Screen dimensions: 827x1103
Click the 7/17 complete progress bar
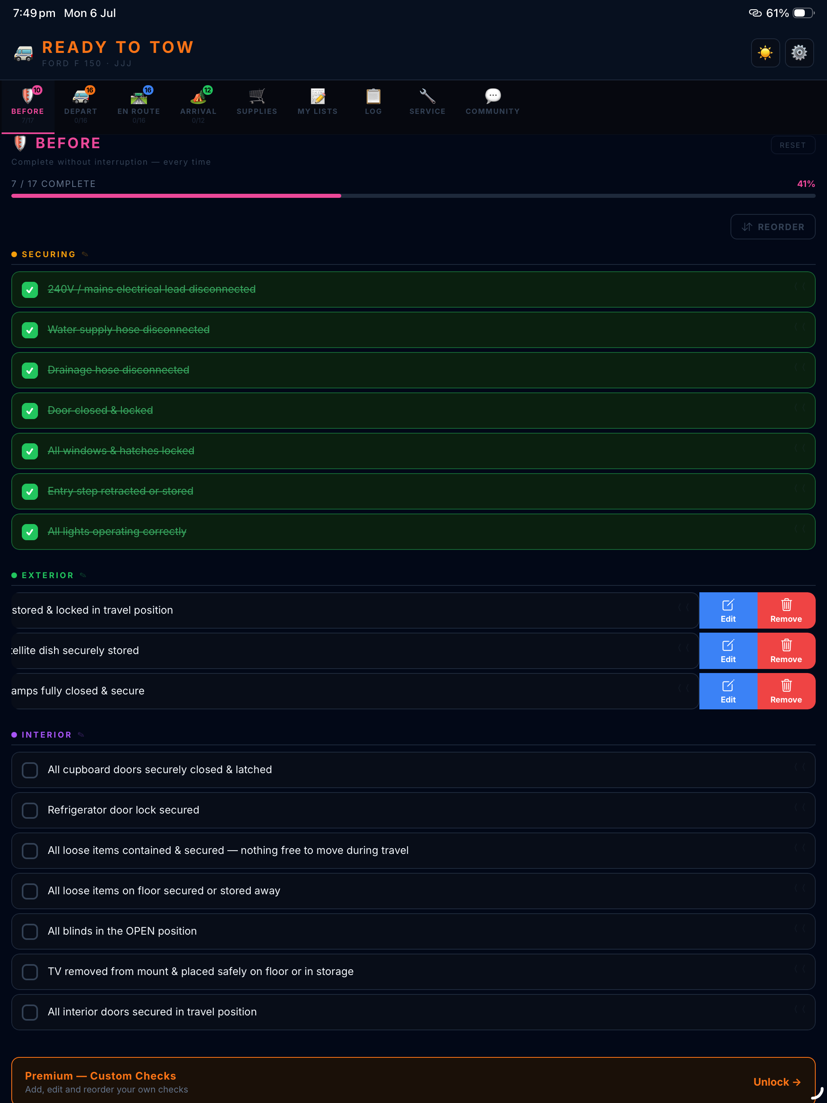[x=413, y=196]
